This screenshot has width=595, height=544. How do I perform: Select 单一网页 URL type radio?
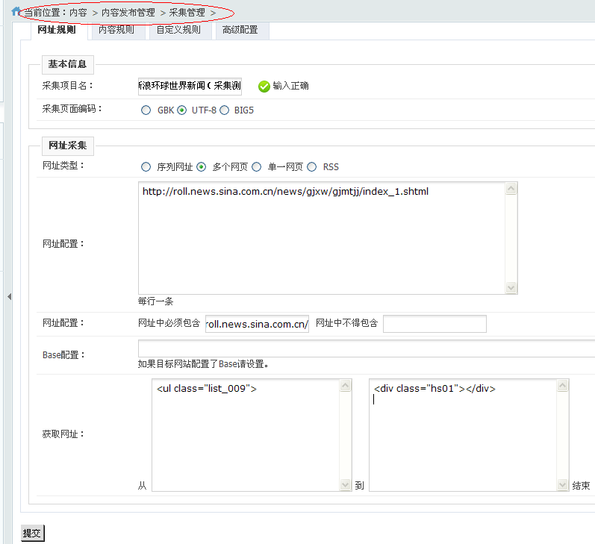coord(257,167)
